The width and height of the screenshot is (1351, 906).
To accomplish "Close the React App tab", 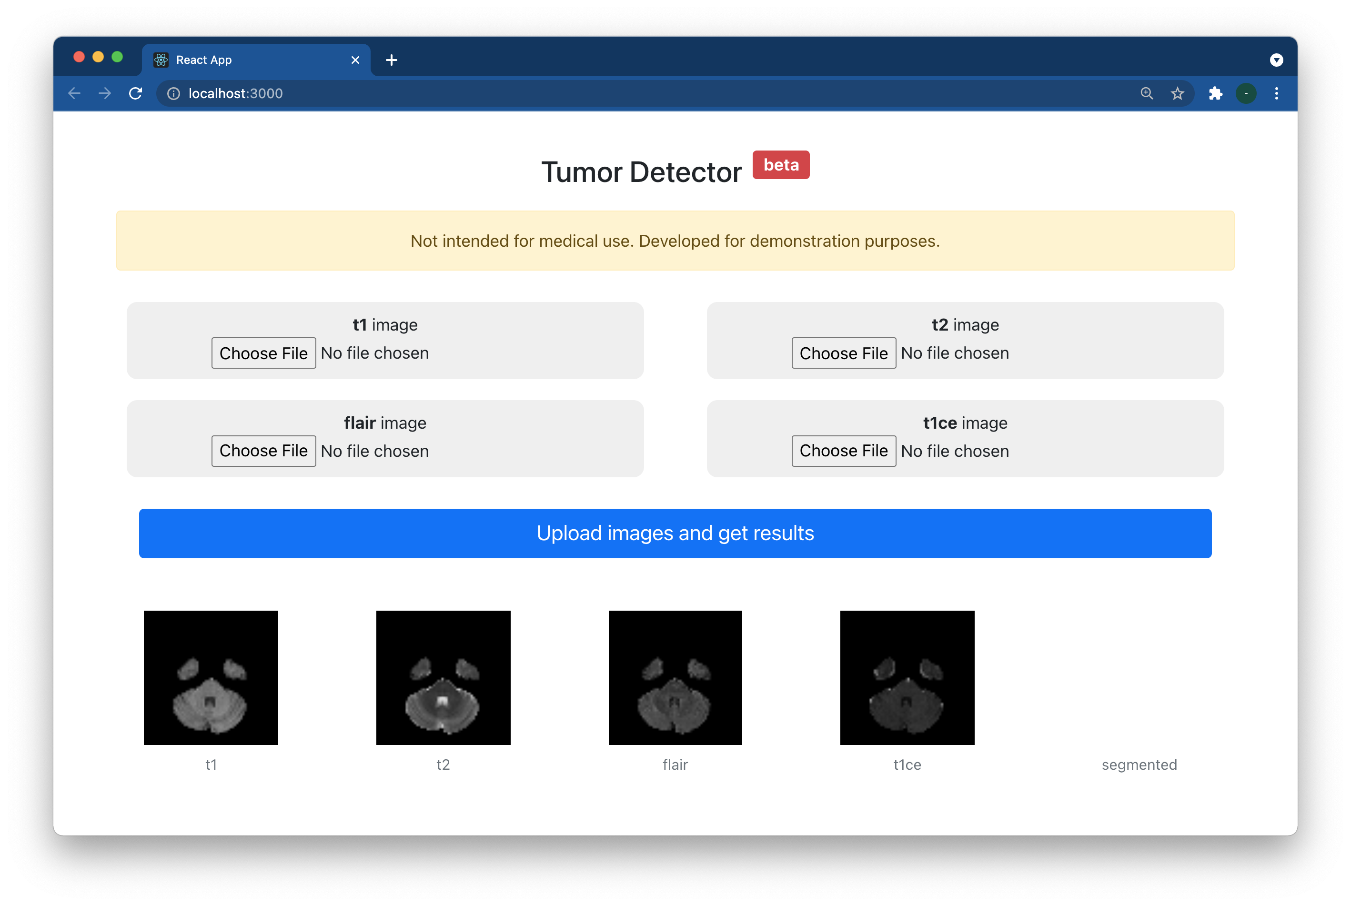I will tap(355, 60).
